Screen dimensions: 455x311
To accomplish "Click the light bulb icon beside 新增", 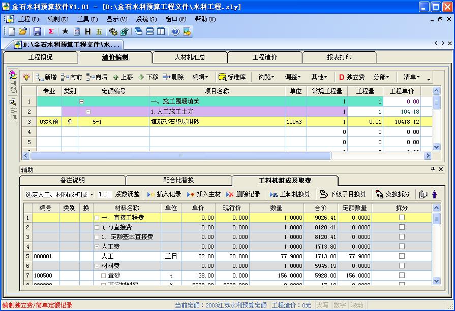I will (26, 77).
